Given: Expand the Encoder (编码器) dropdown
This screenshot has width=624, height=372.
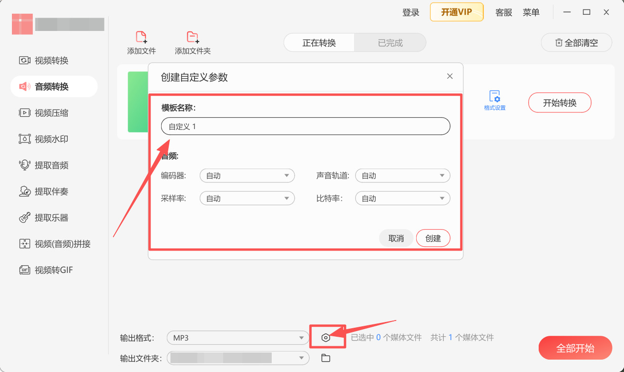Looking at the screenshot, I should [x=247, y=176].
